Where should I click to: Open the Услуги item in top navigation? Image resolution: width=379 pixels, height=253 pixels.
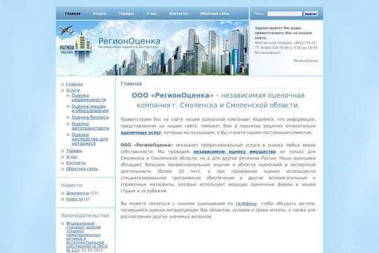point(99,13)
